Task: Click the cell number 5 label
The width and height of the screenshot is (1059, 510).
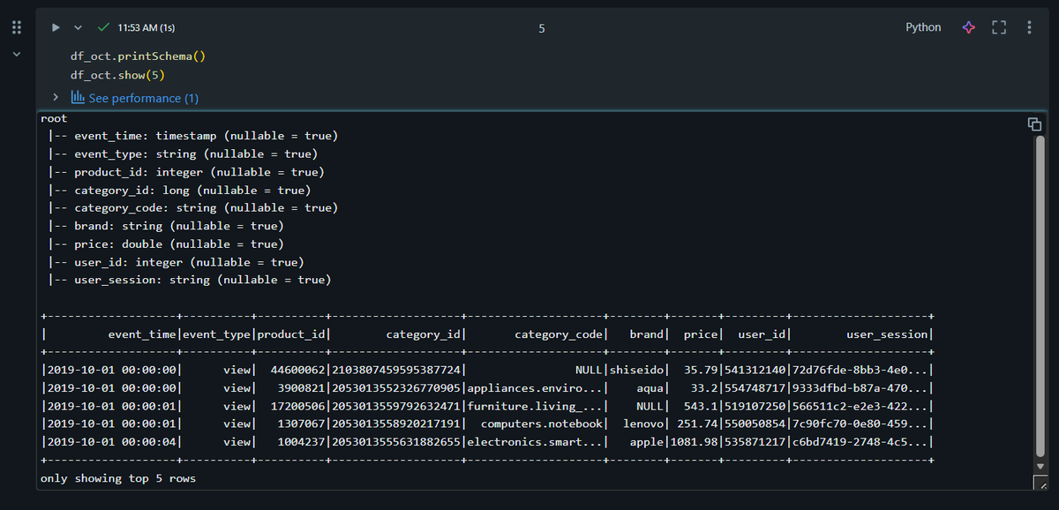Action: point(541,28)
